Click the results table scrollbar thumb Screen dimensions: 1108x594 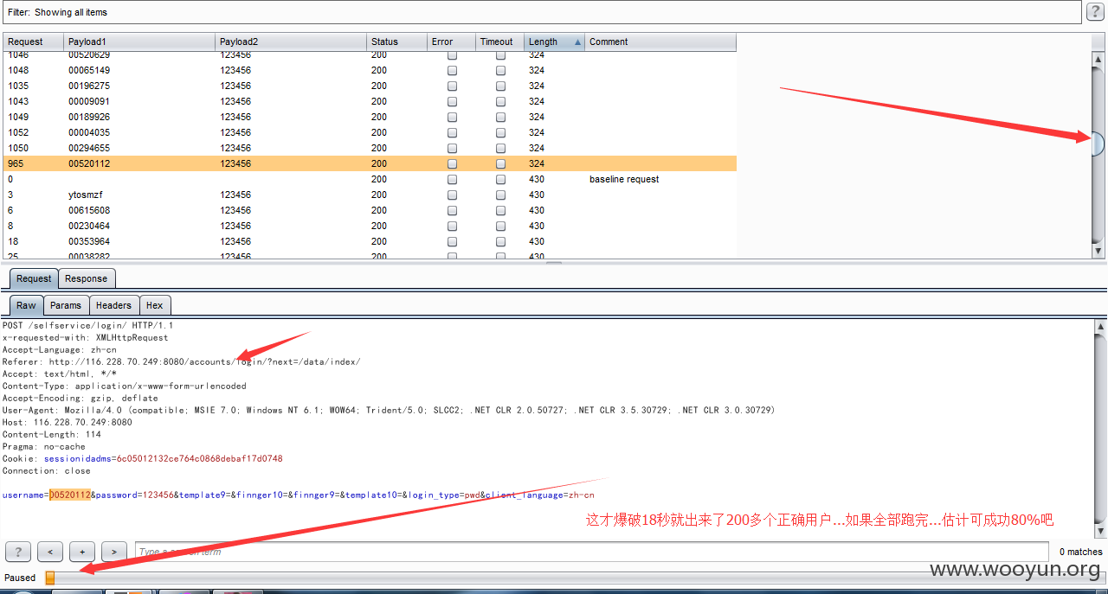tap(1098, 144)
